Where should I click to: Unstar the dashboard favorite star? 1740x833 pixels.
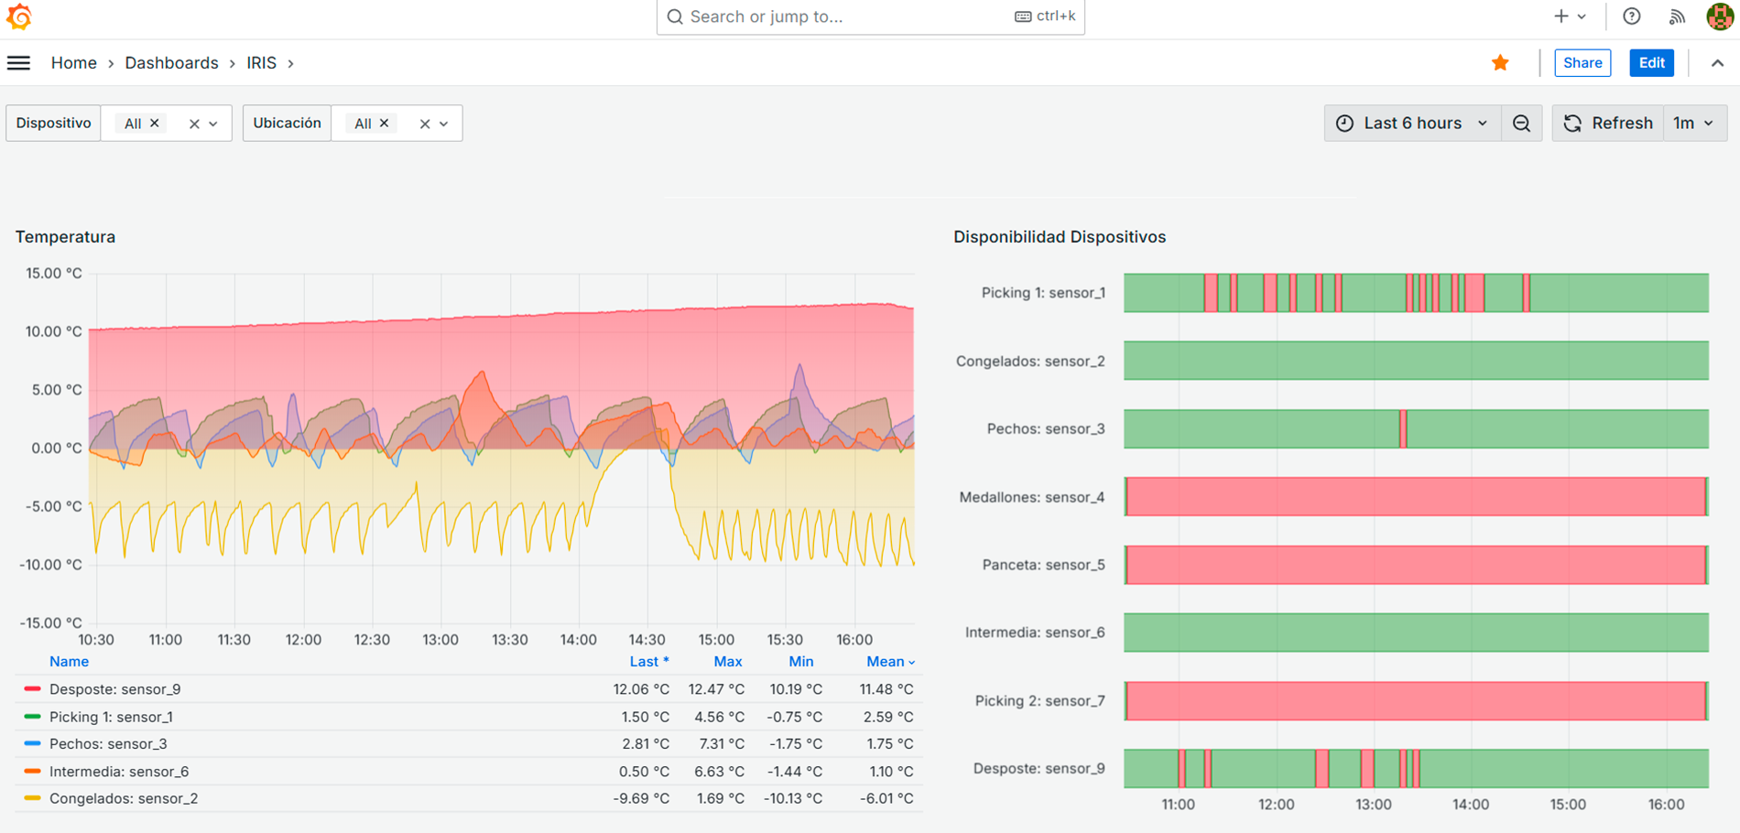click(1500, 63)
